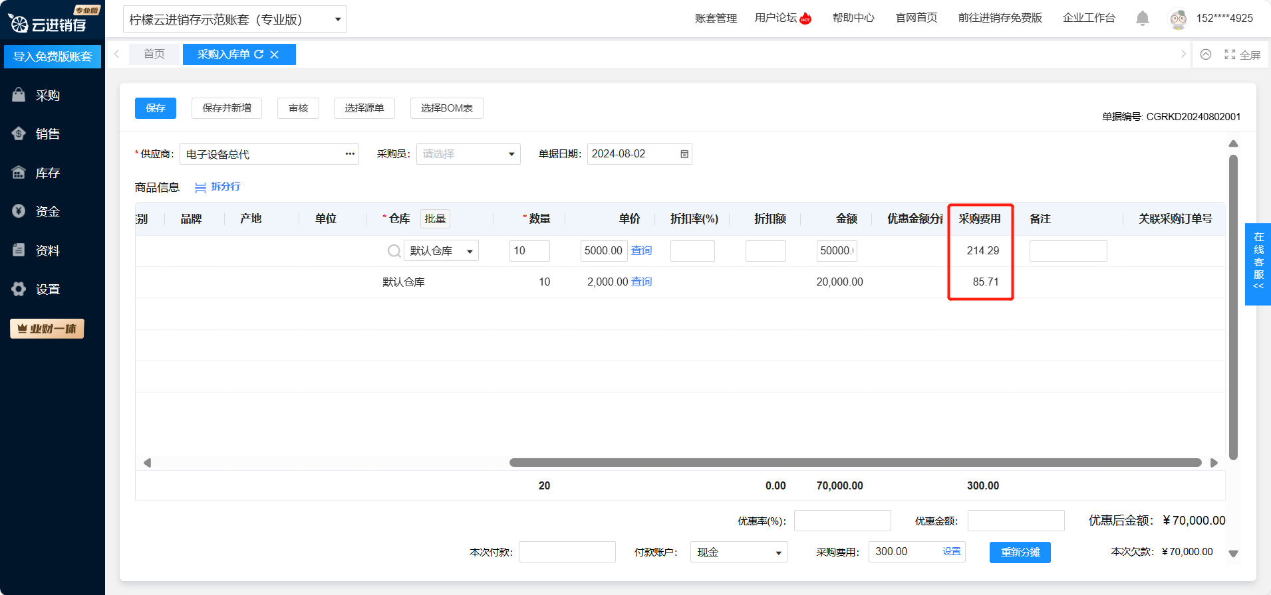Click the 选择源单 button

(x=364, y=108)
